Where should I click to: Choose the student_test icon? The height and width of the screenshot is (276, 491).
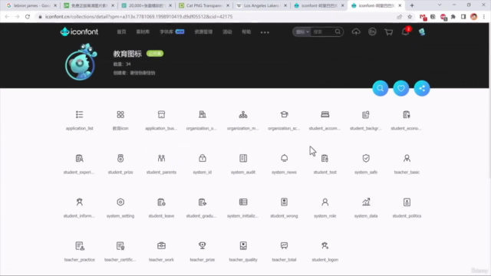click(x=325, y=159)
